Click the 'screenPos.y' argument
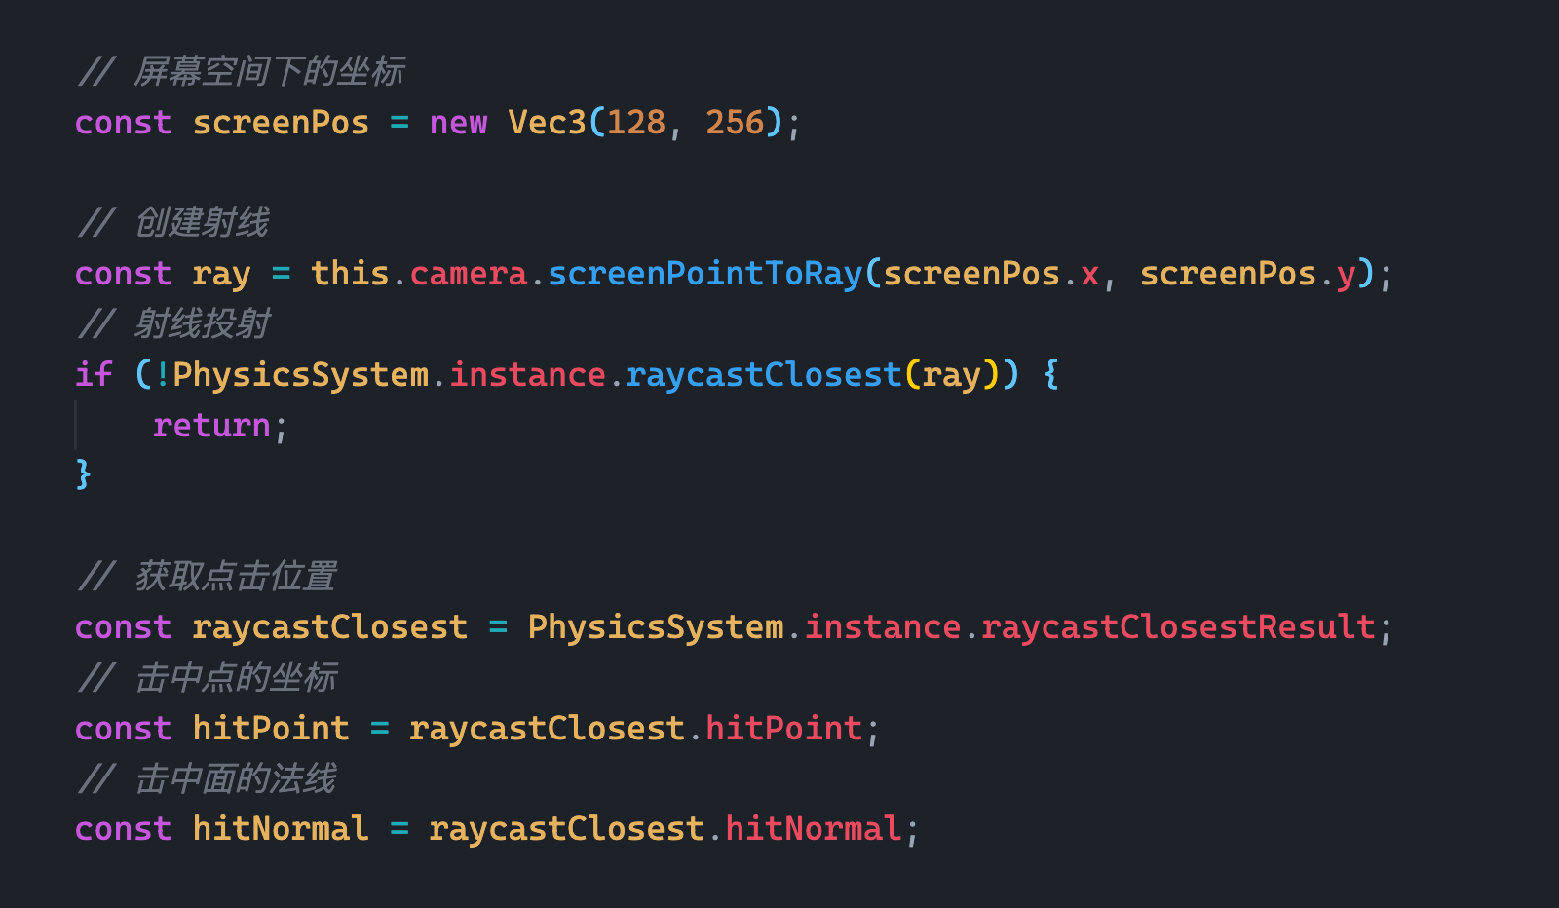 1247,274
